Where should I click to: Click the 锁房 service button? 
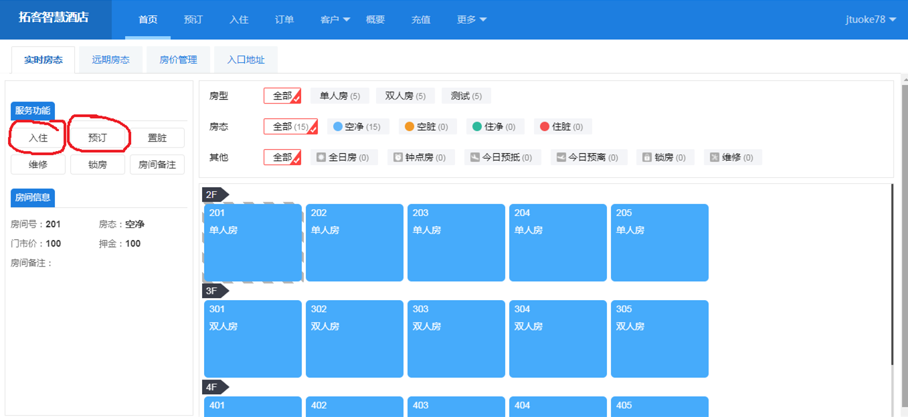tap(98, 164)
